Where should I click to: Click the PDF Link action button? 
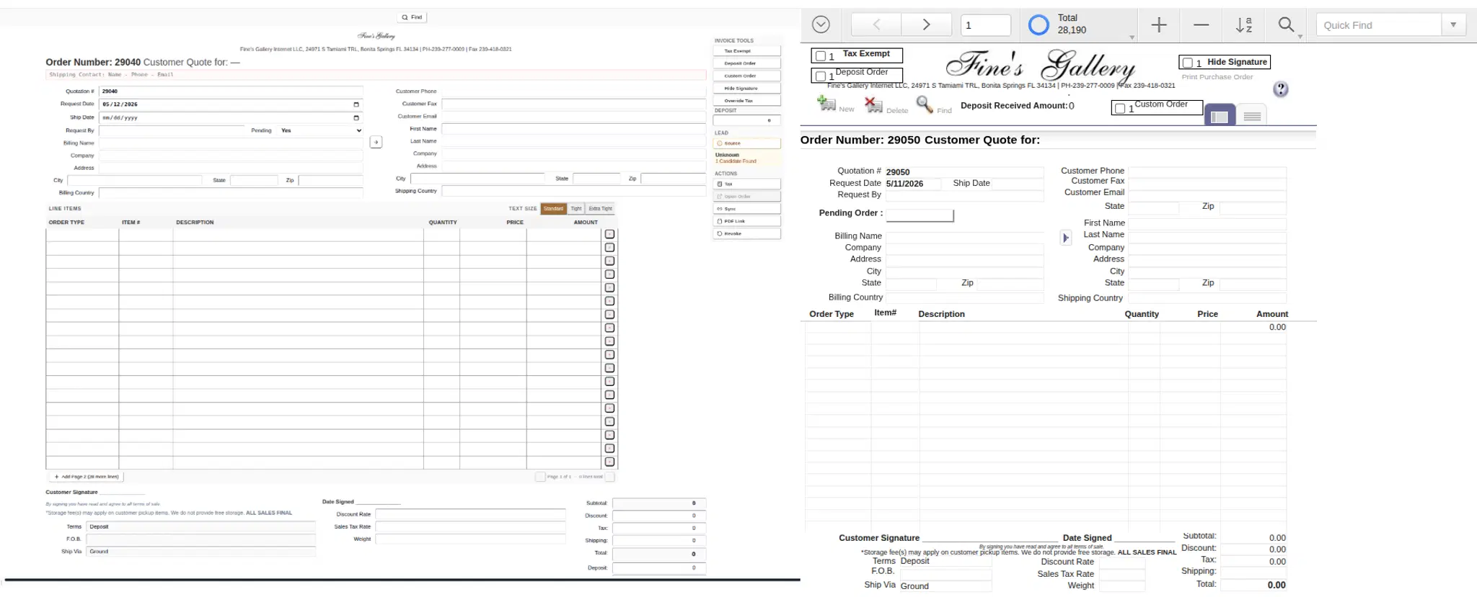(746, 221)
